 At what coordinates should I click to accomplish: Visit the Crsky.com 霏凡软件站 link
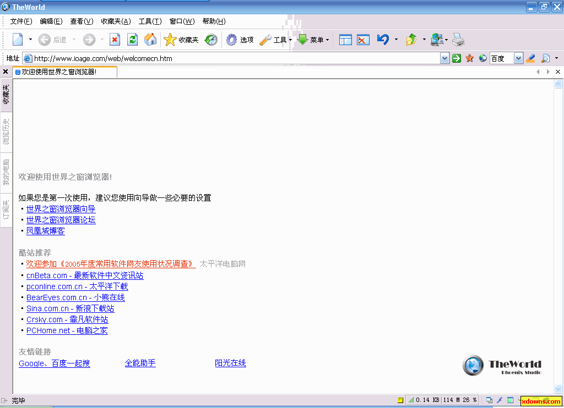(x=67, y=319)
